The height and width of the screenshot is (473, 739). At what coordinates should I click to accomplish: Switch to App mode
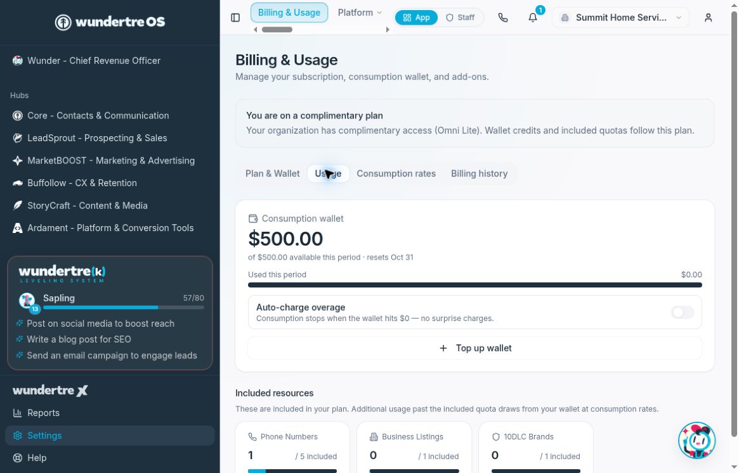pyautogui.click(x=416, y=18)
